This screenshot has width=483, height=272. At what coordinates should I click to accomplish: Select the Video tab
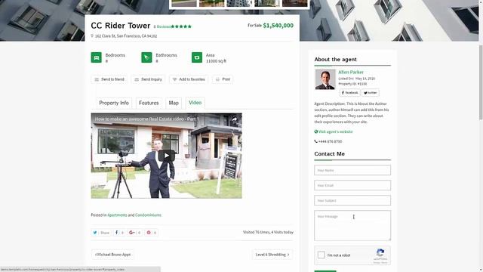195,103
